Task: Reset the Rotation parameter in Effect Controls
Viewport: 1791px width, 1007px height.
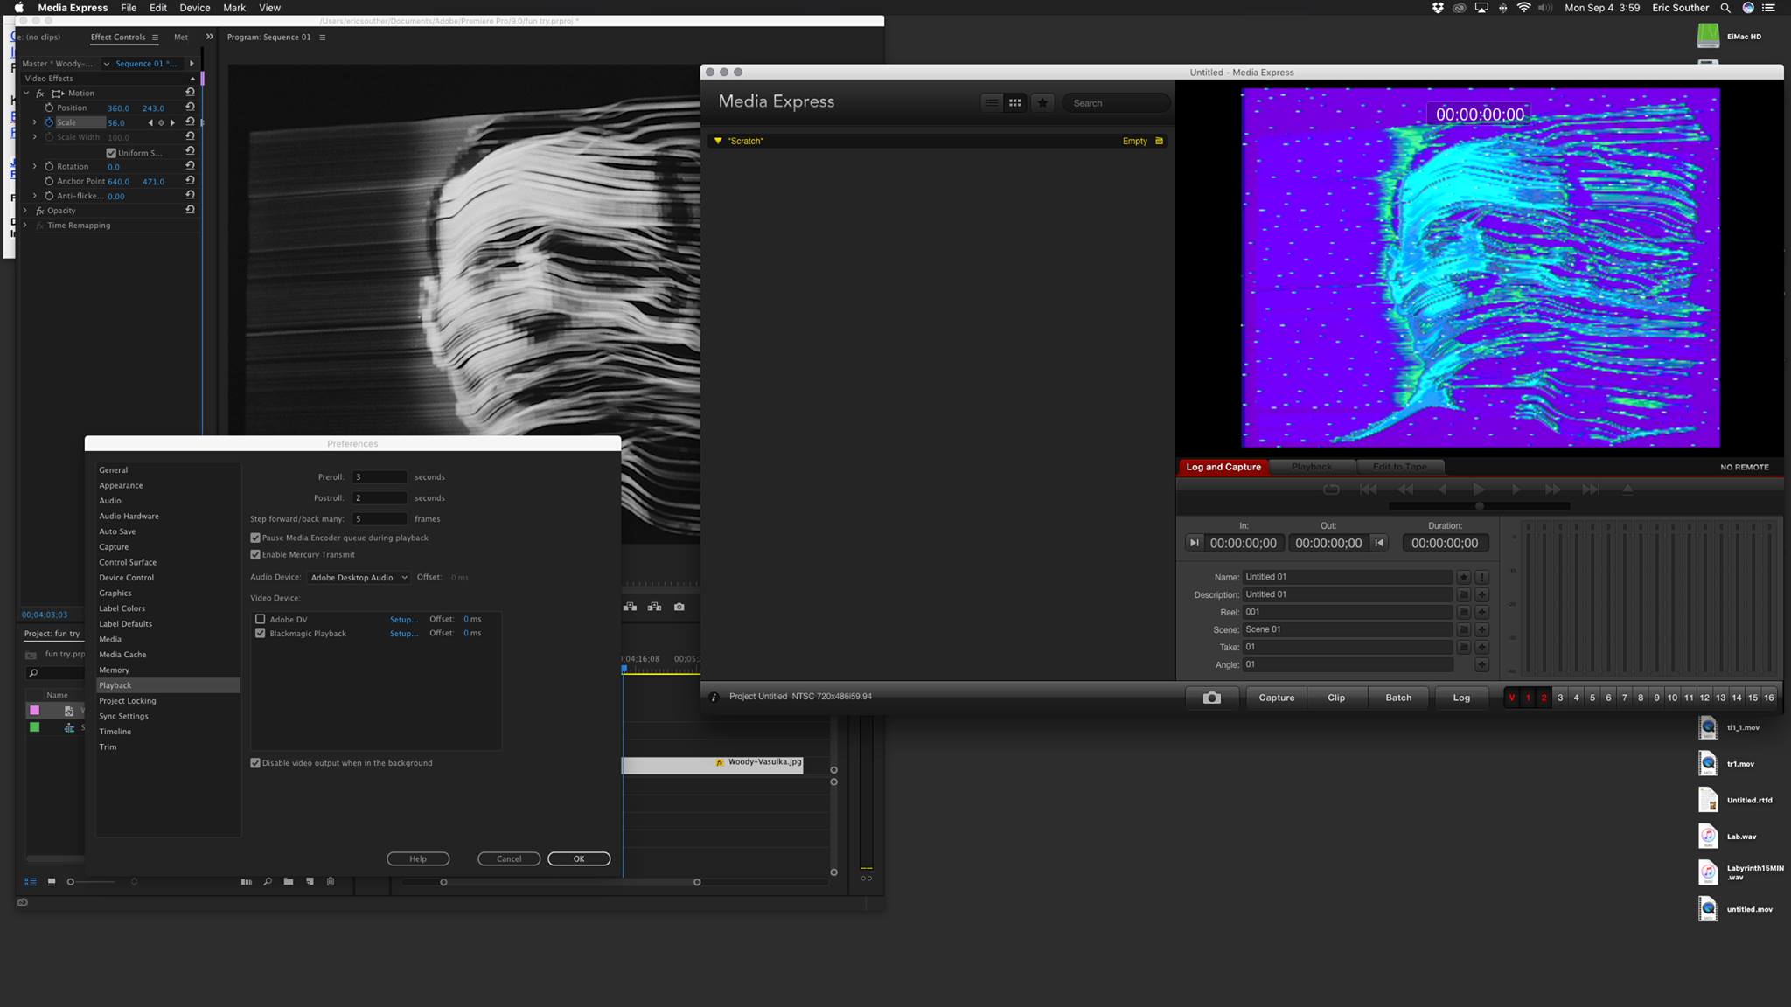Action: click(190, 166)
